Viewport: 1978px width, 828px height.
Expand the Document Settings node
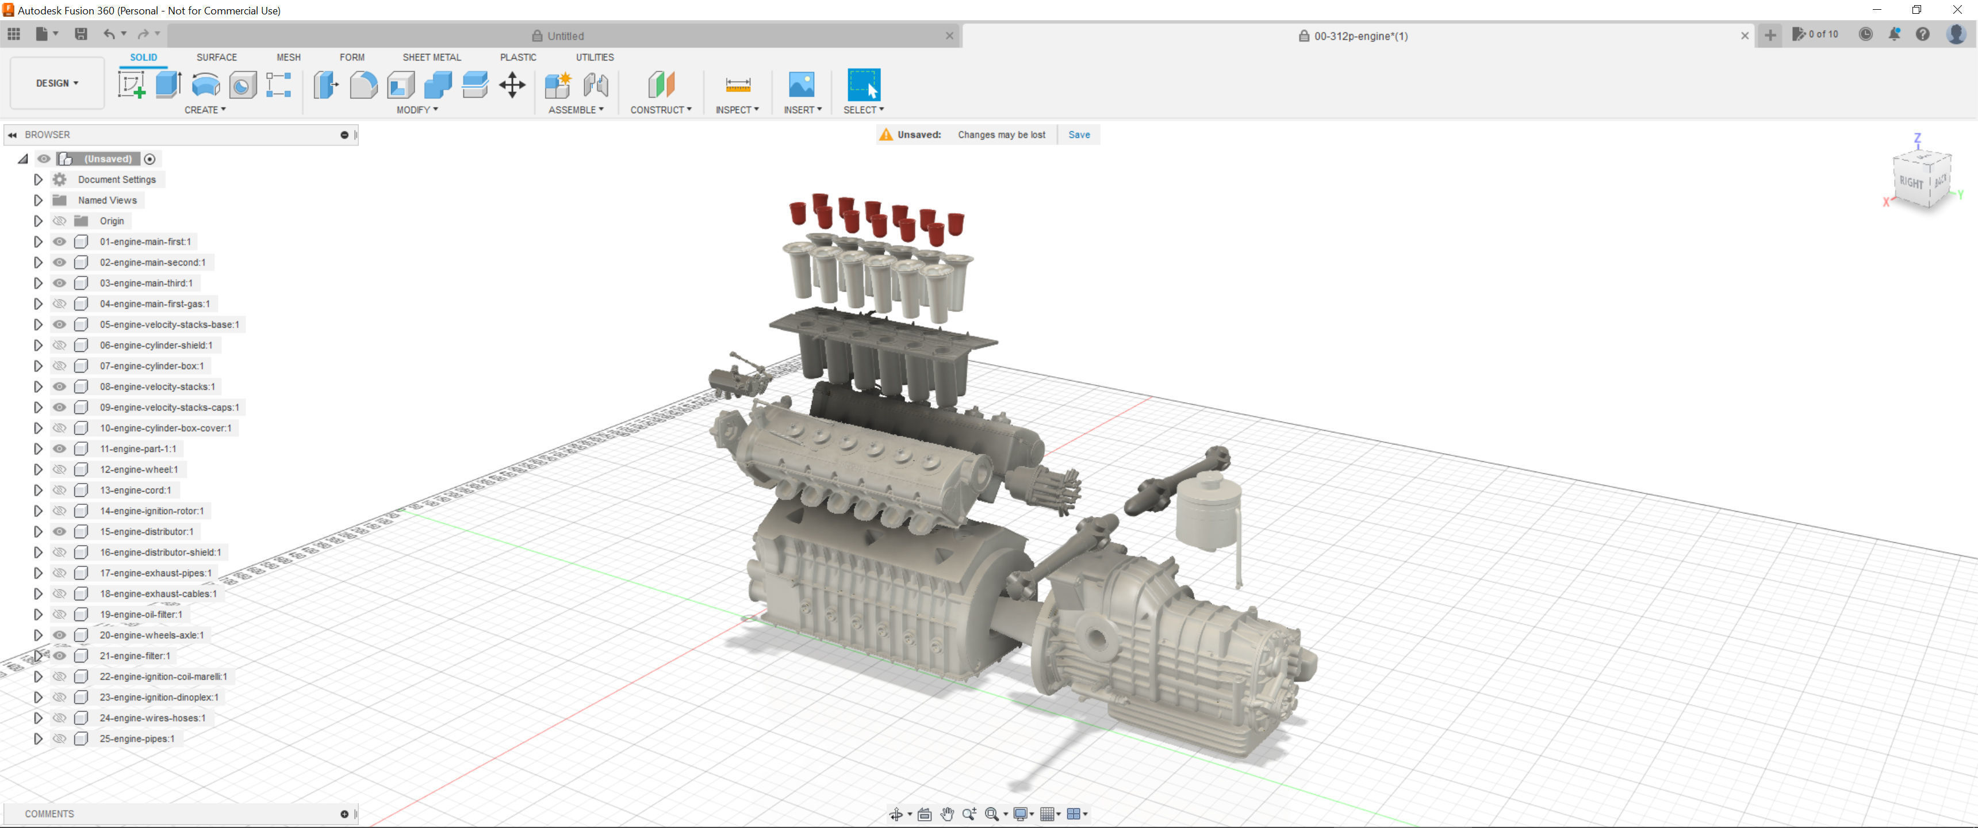tap(37, 179)
